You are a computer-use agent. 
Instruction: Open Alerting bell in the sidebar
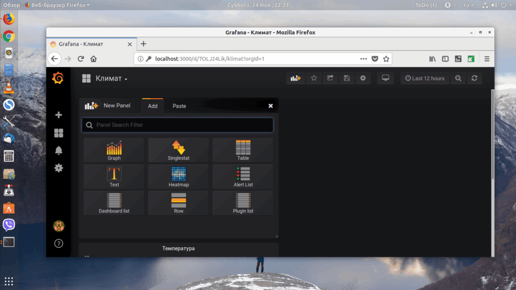click(x=58, y=150)
